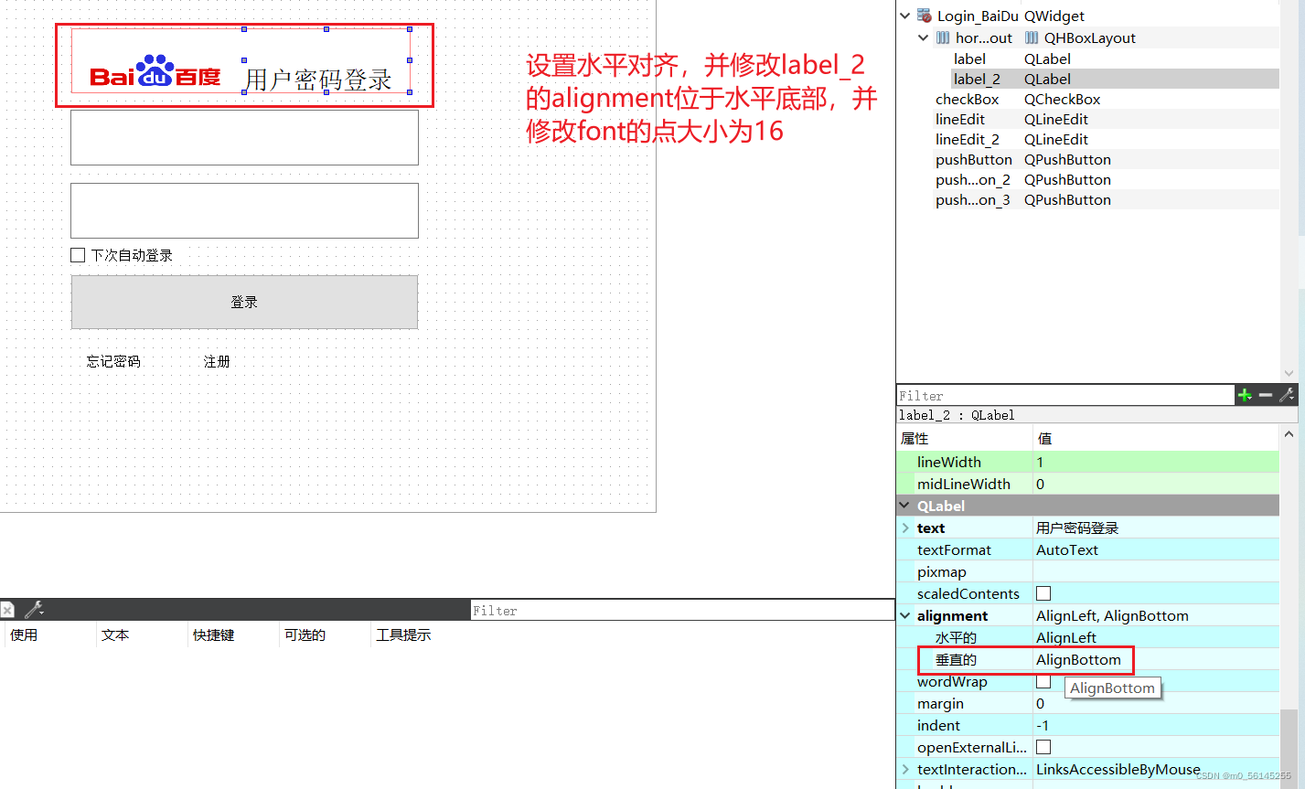The width and height of the screenshot is (1305, 789).
Task: Expand the text property row
Action: [905, 528]
